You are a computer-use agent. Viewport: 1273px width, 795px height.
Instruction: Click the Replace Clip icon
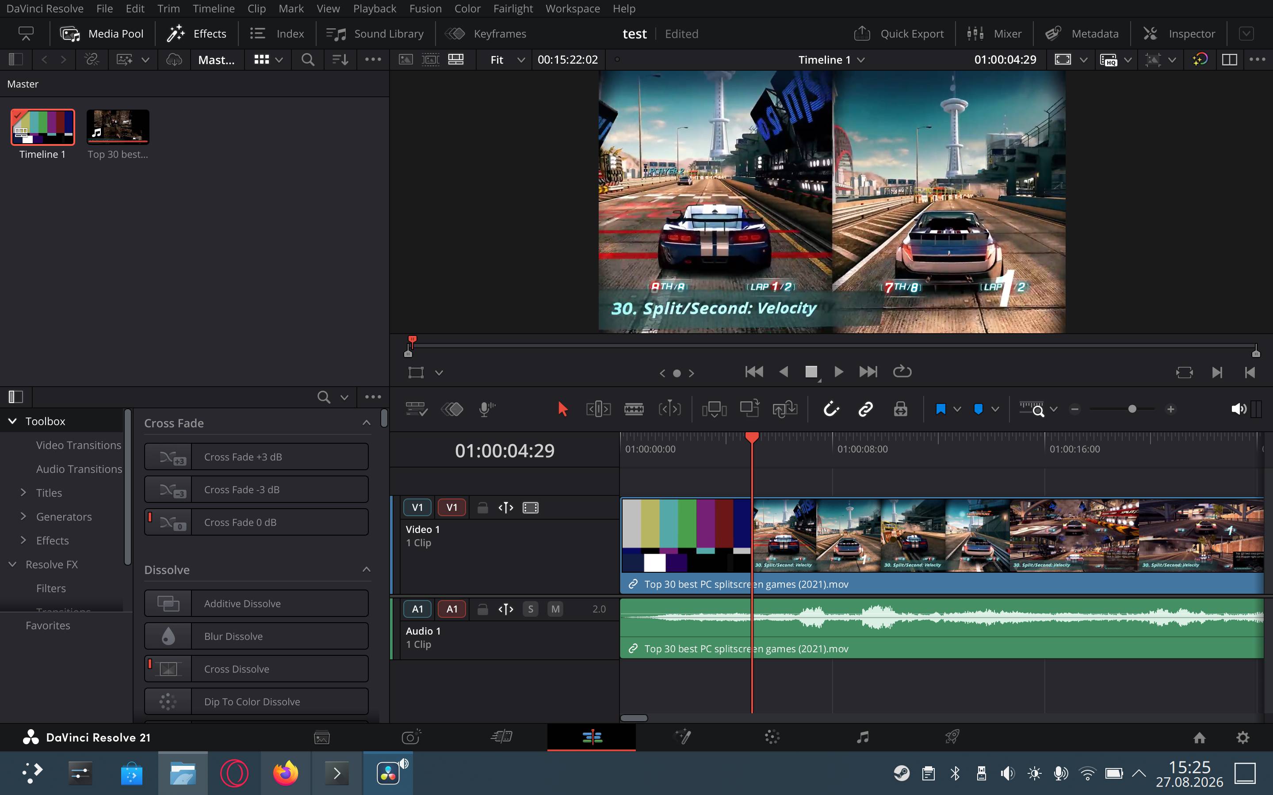point(785,409)
